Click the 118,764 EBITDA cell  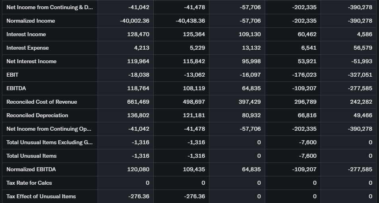(138, 88)
